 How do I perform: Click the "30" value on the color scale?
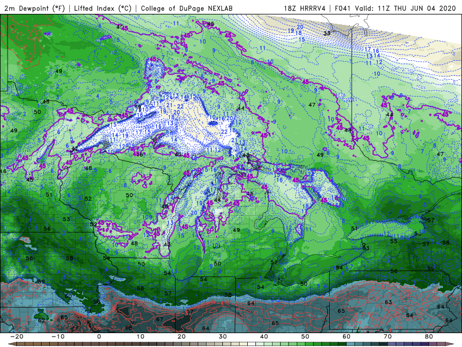click(x=223, y=337)
